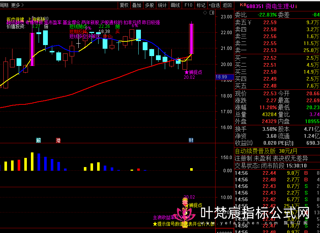Click the 多股 multi-stock button

pyautogui.click(x=149, y=5)
